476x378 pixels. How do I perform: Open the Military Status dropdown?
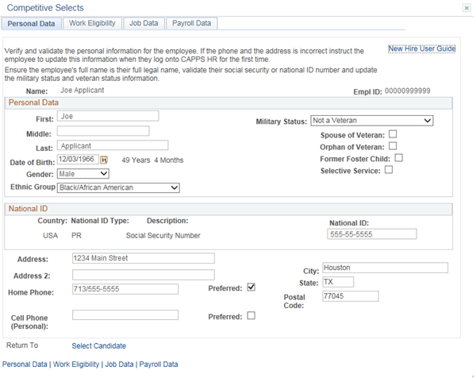(371, 121)
